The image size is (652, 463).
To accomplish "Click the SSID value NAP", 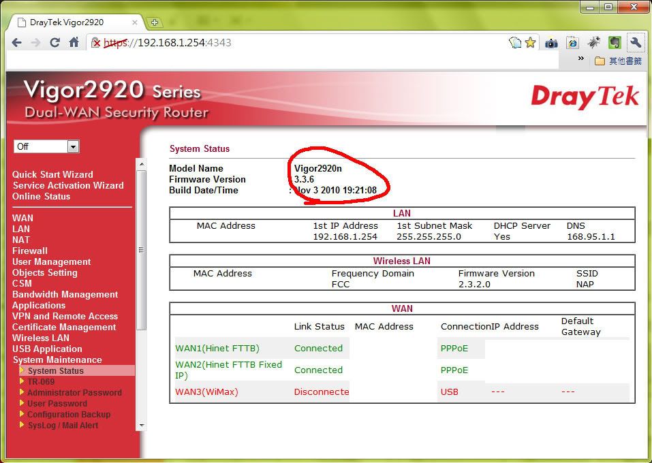I will (585, 285).
